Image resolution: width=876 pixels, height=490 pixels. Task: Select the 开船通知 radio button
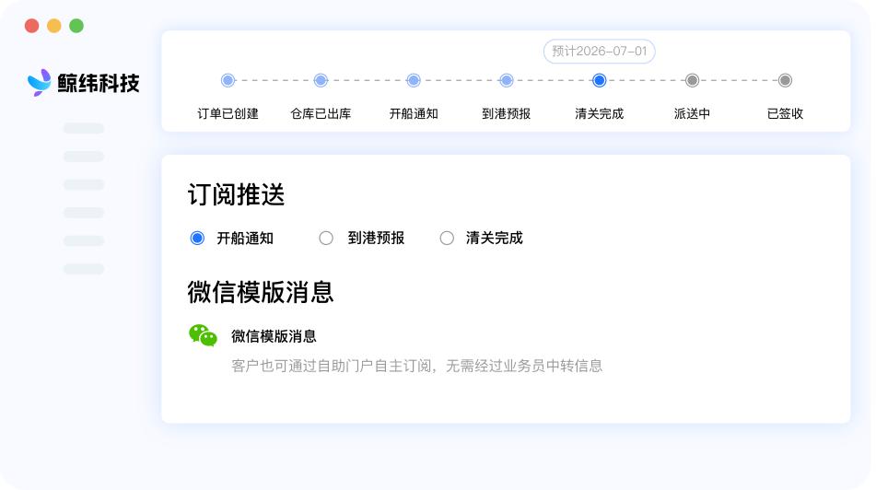tap(197, 238)
